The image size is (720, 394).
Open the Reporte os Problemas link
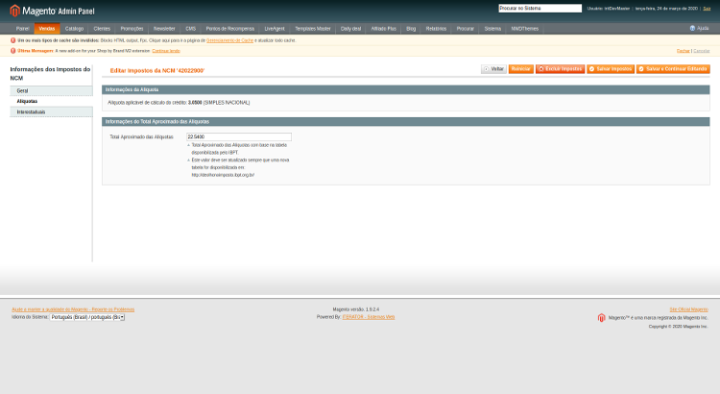click(74, 309)
